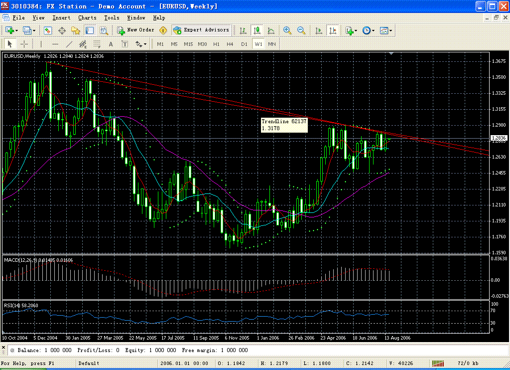Click the Default profile status text
This screenshot has width=510, height=370.
(x=89, y=363)
